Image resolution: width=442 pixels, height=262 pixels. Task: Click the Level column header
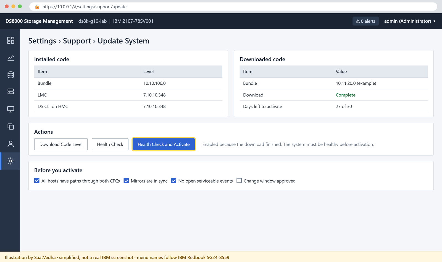coord(148,71)
